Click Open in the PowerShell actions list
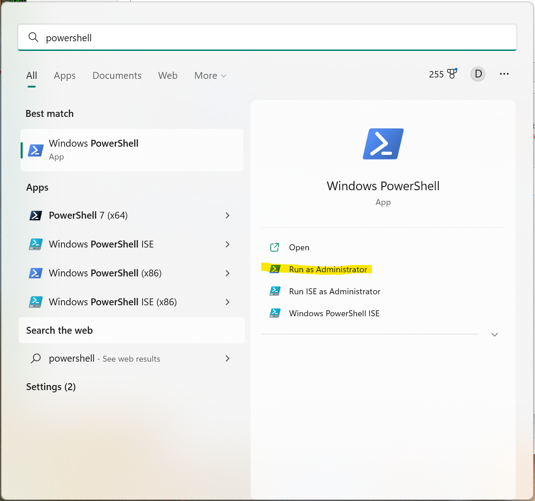This screenshot has height=501, width=535. tap(299, 248)
